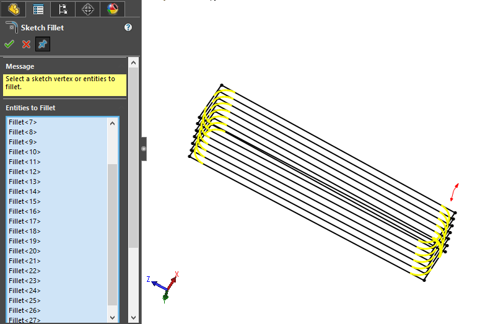Switch to the PropertyManager tab
The image size is (480, 324).
coord(38,9)
